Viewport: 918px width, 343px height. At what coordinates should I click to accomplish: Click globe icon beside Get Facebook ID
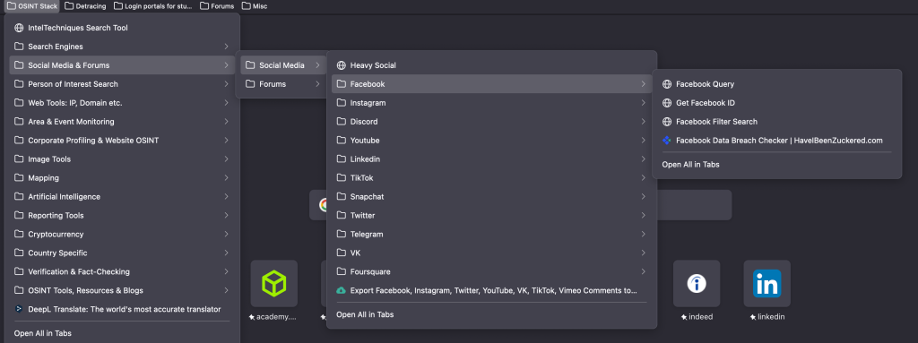point(667,102)
